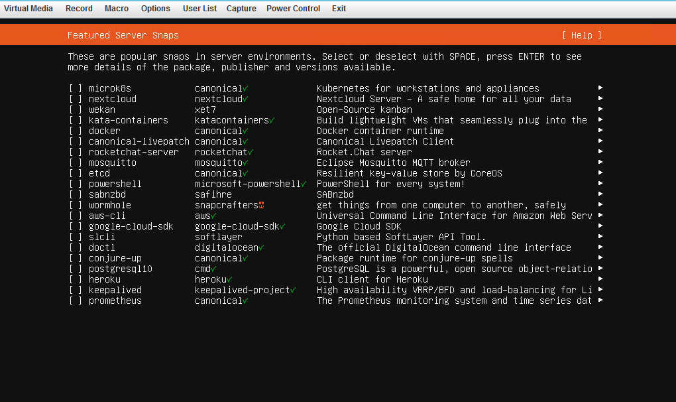This screenshot has height=402, width=676.
Task: Expand details arrow for nextcloud row
Action: (600, 98)
